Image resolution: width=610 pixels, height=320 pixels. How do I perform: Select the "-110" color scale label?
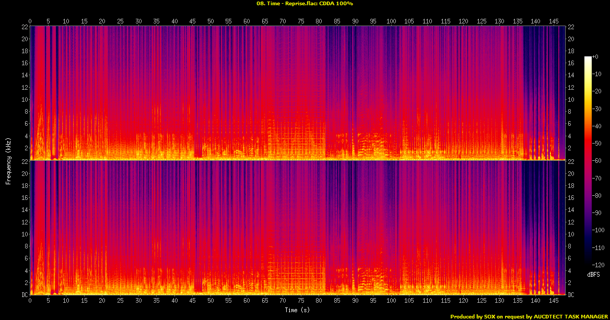click(599, 247)
